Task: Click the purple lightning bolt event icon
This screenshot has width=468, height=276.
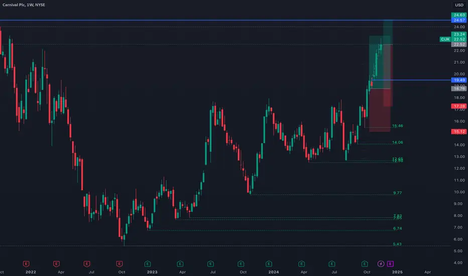Action: [x=381, y=264]
